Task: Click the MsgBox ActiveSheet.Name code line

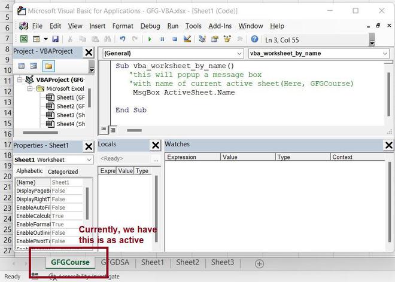Action: point(184,93)
